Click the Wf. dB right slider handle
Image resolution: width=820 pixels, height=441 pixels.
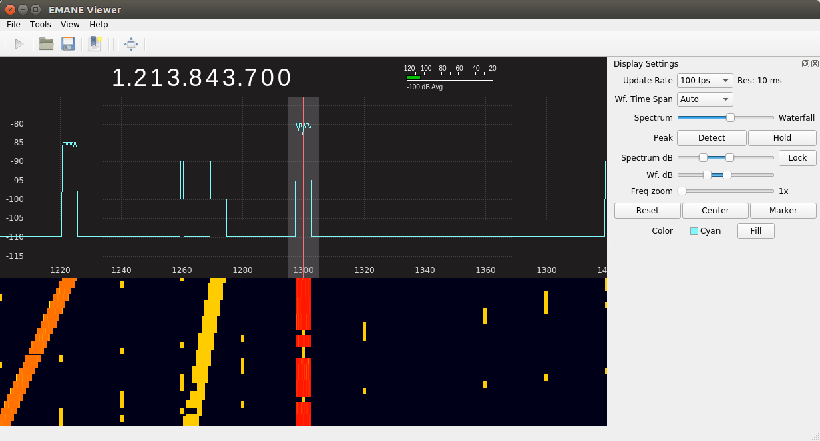(x=727, y=175)
